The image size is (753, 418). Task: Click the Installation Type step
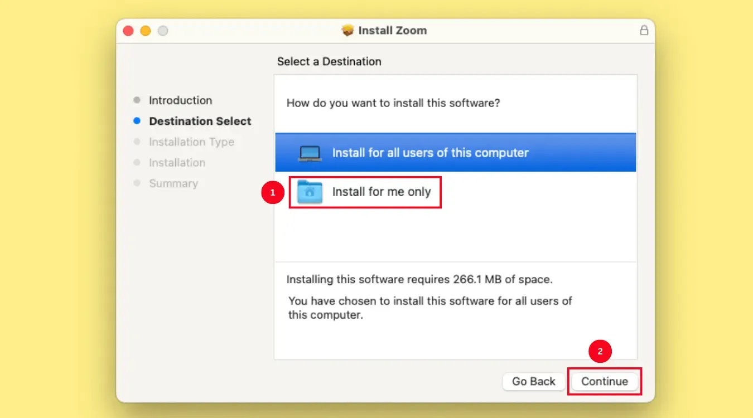191,142
